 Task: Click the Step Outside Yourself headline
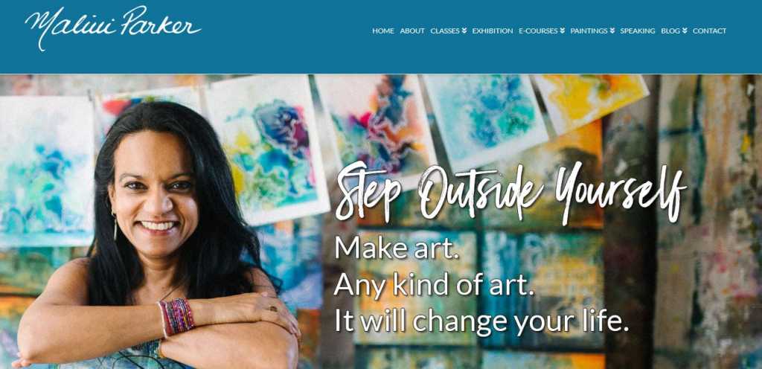pyautogui.click(x=510, y=193)
